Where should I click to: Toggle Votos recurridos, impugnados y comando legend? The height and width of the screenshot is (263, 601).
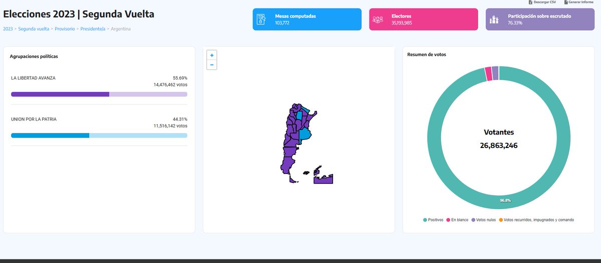coord(536,220)
